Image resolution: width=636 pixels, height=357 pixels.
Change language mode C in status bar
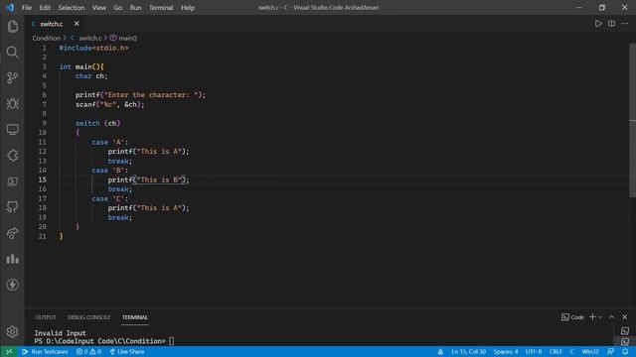(572, 352)
